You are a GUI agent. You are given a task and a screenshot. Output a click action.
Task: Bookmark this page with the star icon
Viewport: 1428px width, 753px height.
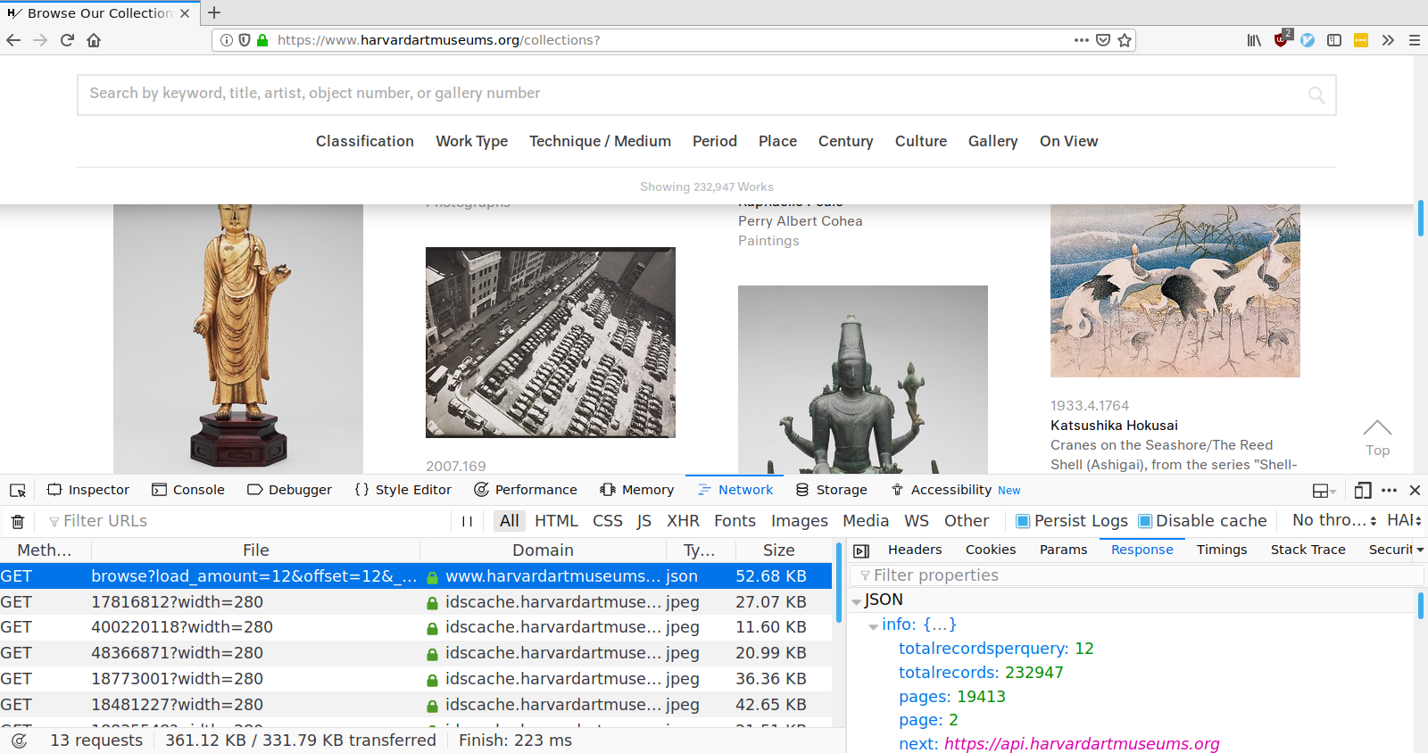pyautogui.click(x=1125, y=40)
